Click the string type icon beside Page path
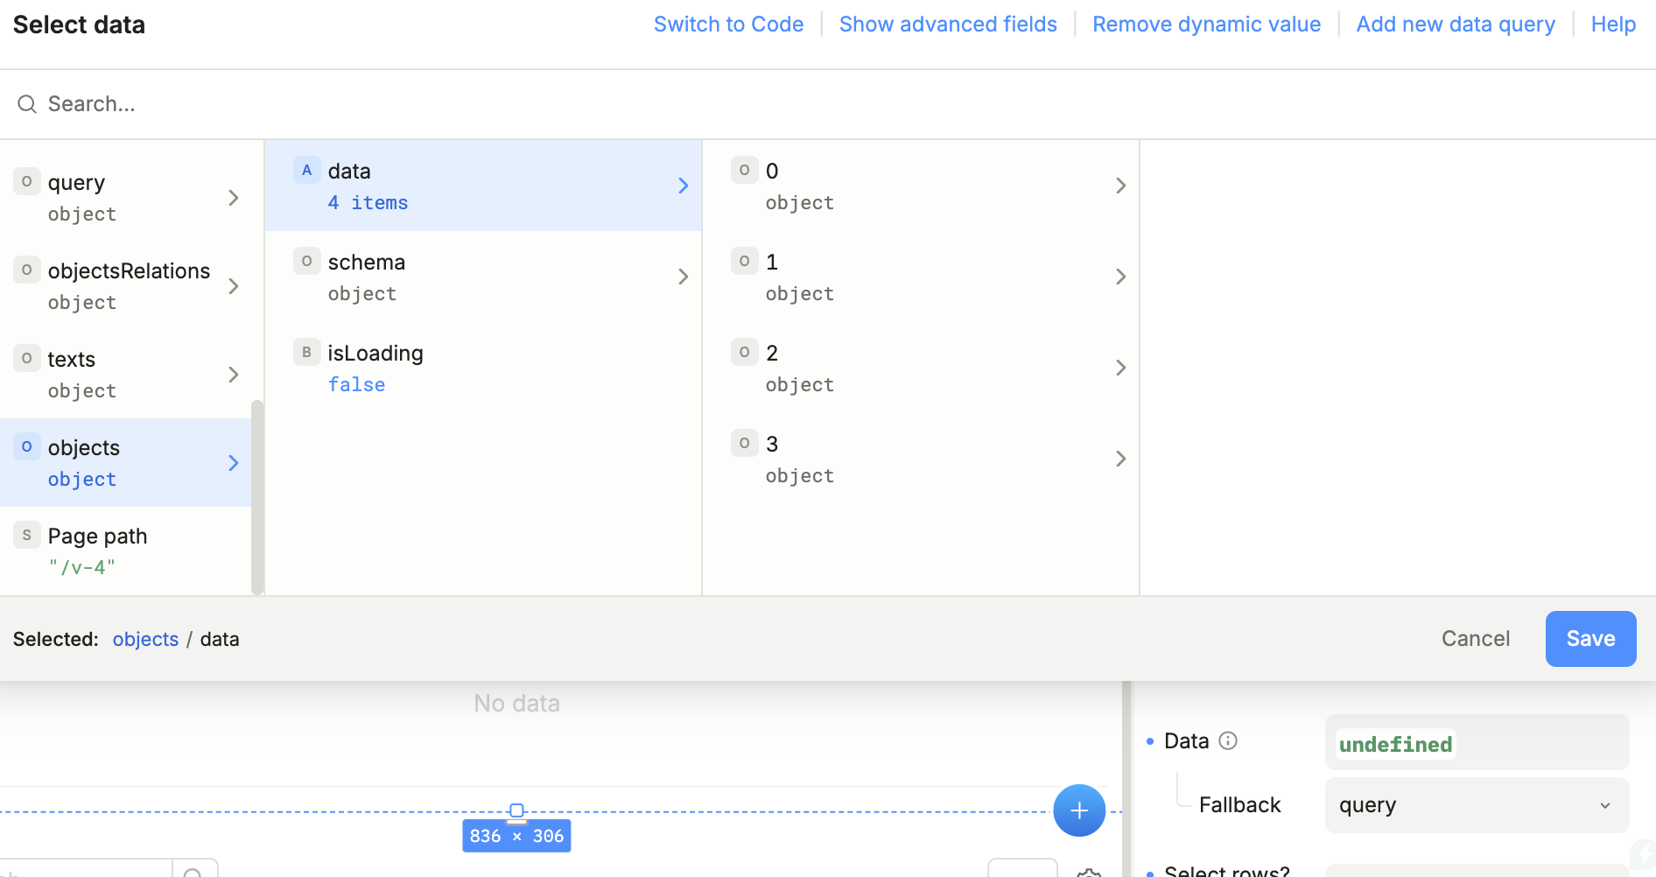The height and width of the screenshot is (877, 1656). [x=26, y=536]
